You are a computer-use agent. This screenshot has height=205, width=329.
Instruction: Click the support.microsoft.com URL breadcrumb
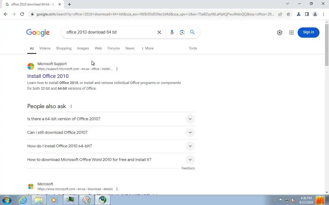click(x=75, y=69)
